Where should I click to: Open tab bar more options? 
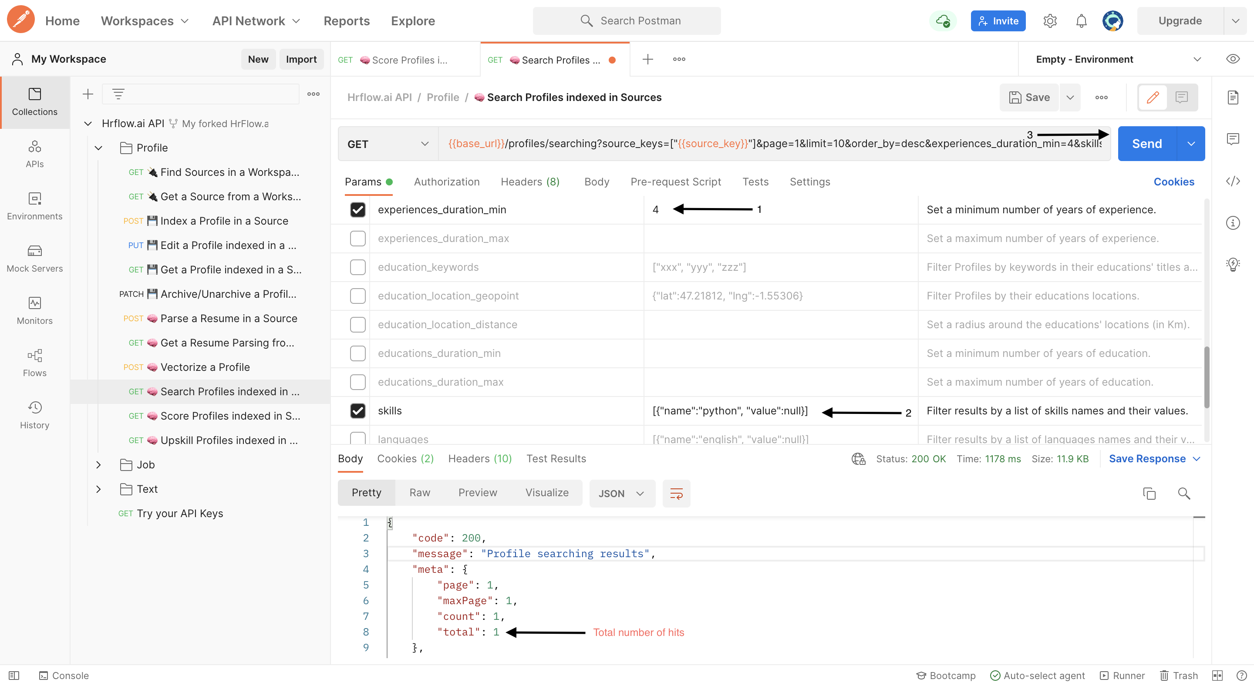coord(679,59)
